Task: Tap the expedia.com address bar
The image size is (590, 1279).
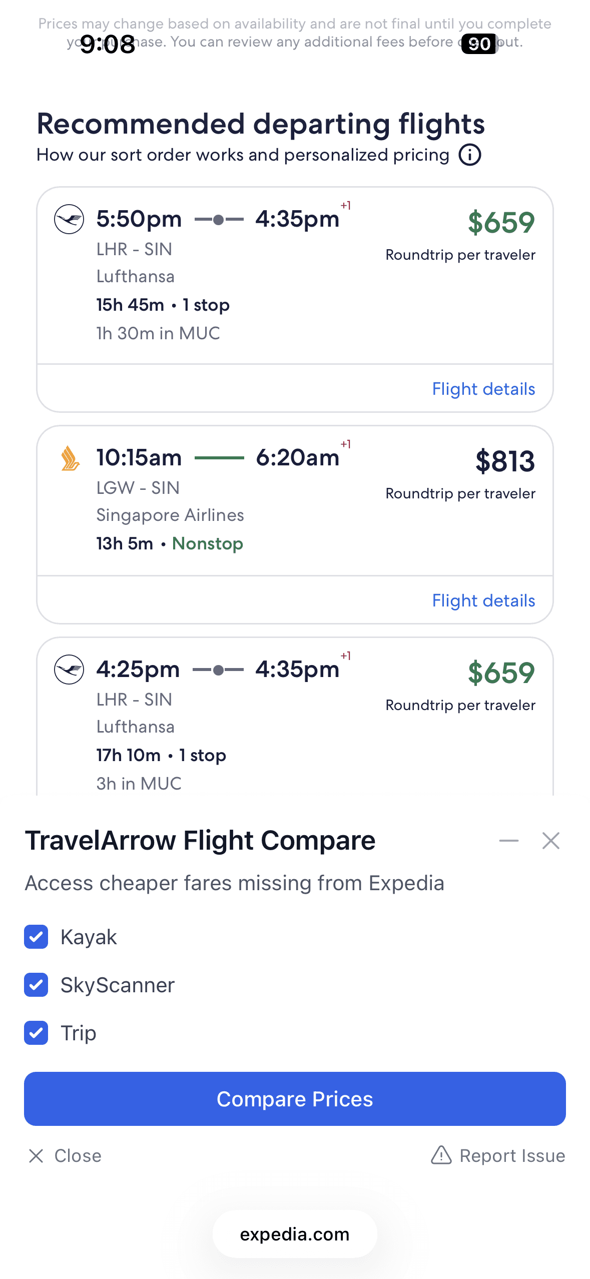Action: tap(295, 1234)
